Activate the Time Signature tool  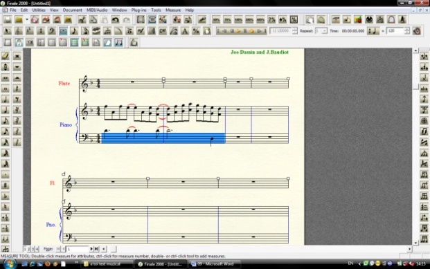click(41, 31)
